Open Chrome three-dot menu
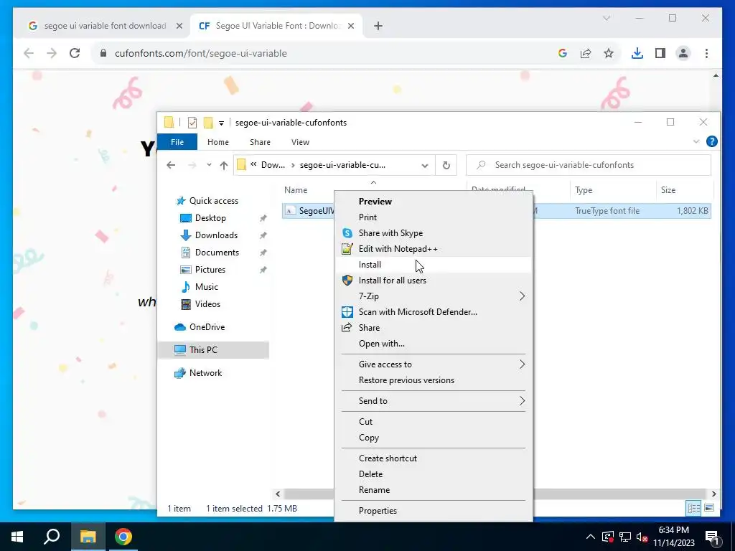735x551 pixels. [x=706, y=53]
